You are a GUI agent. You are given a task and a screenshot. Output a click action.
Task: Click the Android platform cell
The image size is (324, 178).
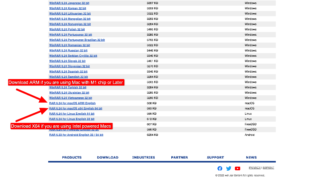point(249,135)
